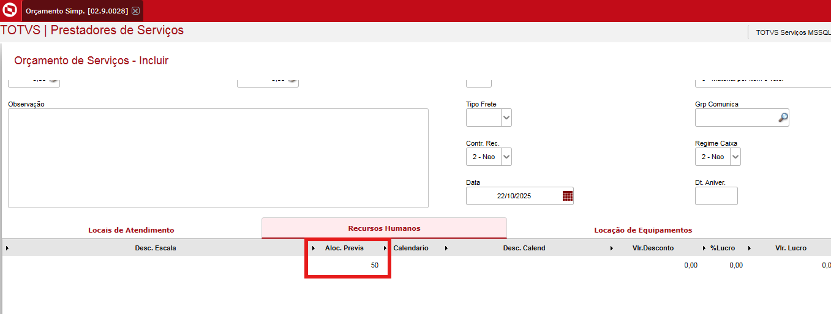831x314 pixels.
Task: Click the Aloc. Previs column header
Action: tap(344, 248)
